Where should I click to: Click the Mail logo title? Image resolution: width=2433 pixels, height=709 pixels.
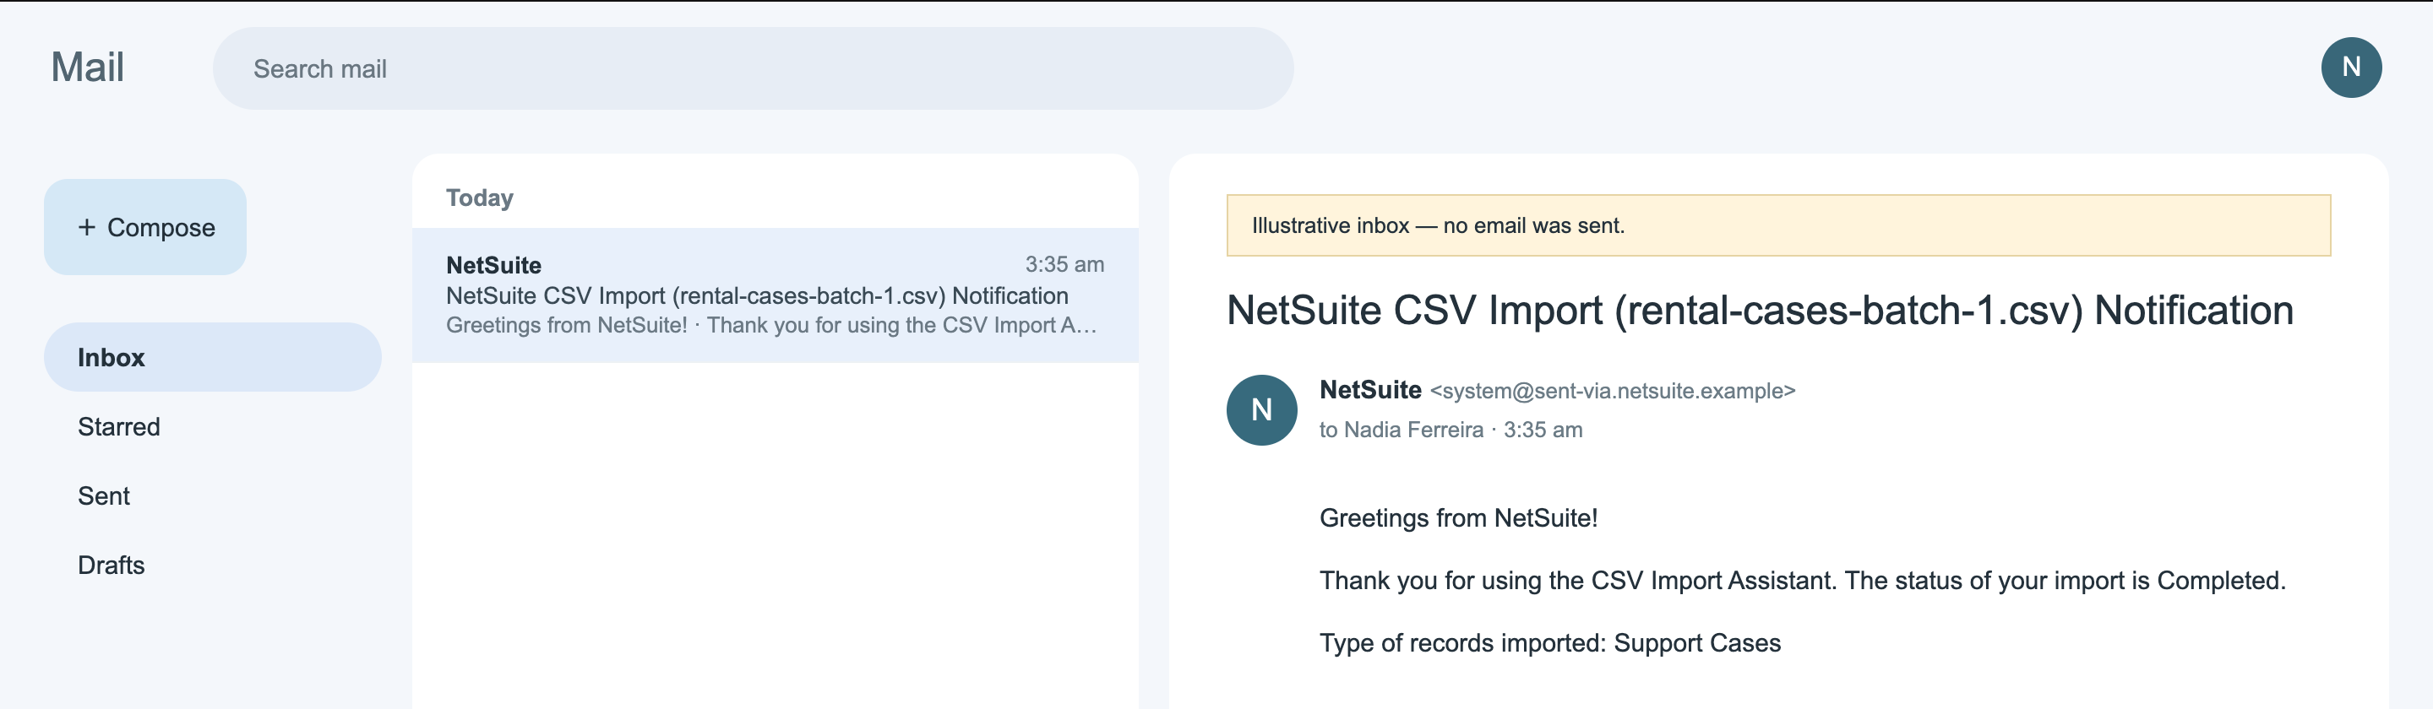pyautogui.click(x=87, y=67)
